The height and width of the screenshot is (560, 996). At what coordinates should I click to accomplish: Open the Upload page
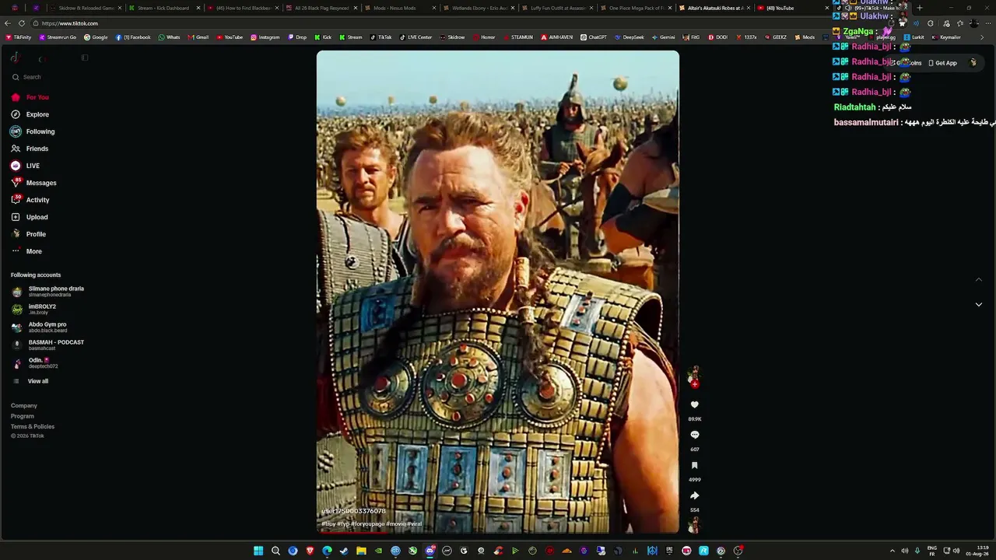pyautogui.click(x=29, y=217)
